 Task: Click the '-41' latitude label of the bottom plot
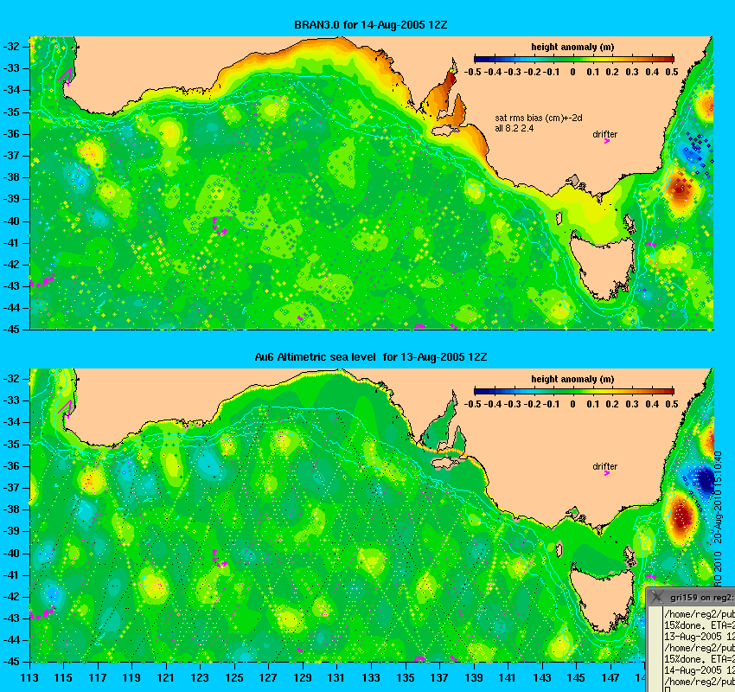click(x=12, y=574)
